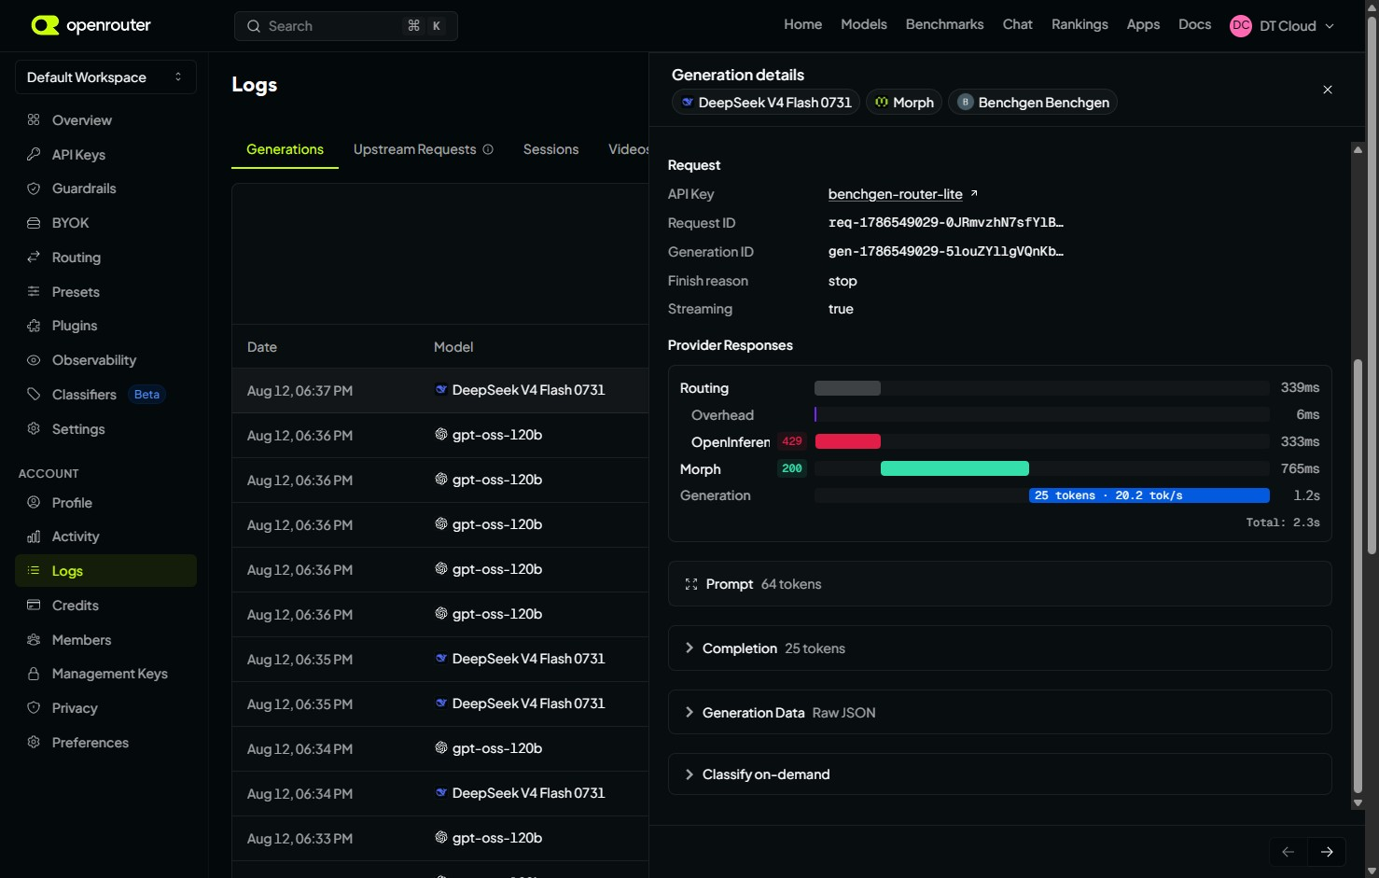Viewport: 1379px width, 878px height.
Task: Click the Observability eye icon
Action: tap(34, 360)
